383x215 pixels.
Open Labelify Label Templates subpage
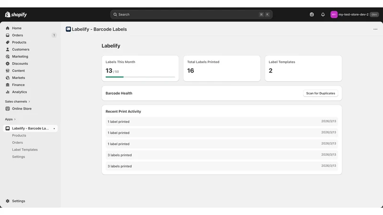click(25, 150)
